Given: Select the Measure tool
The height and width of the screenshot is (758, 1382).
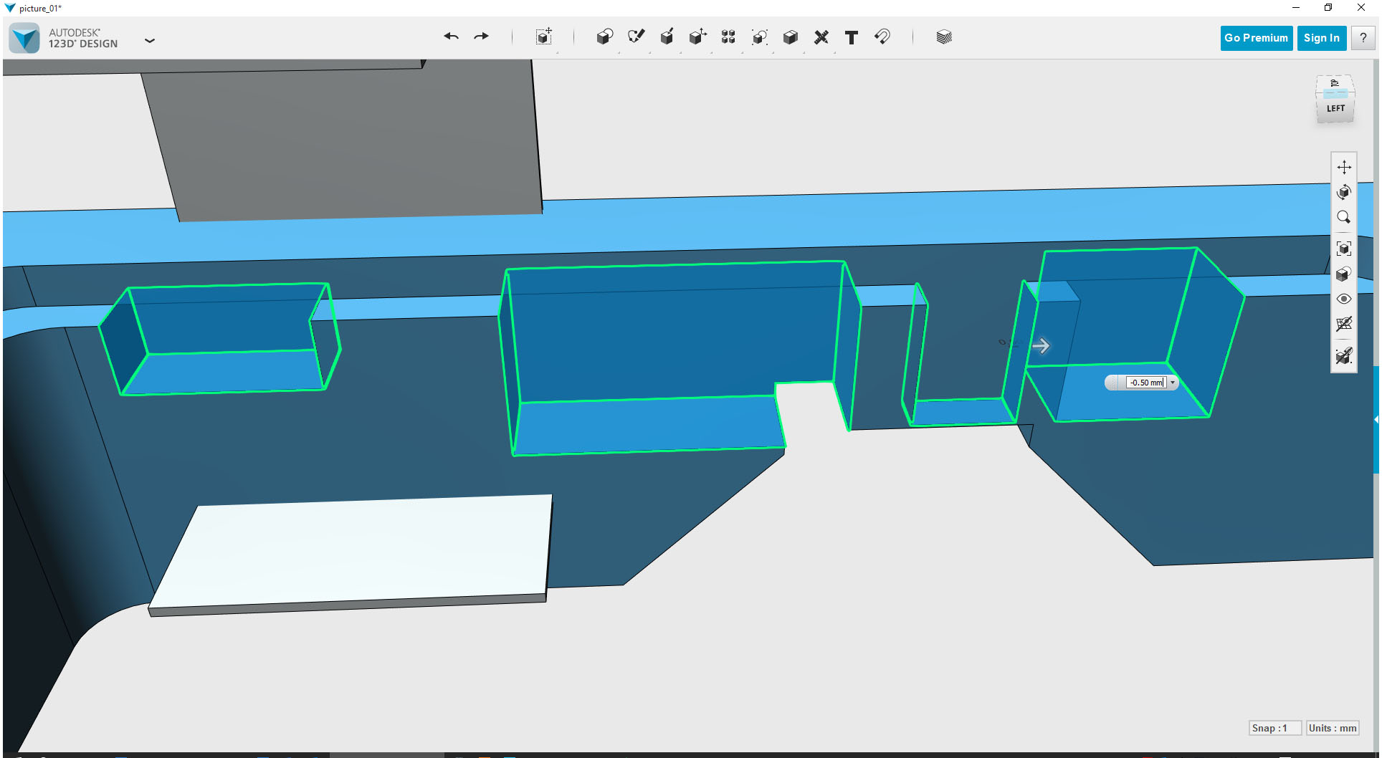Looking at the screenshot, I should coord(821,37).
